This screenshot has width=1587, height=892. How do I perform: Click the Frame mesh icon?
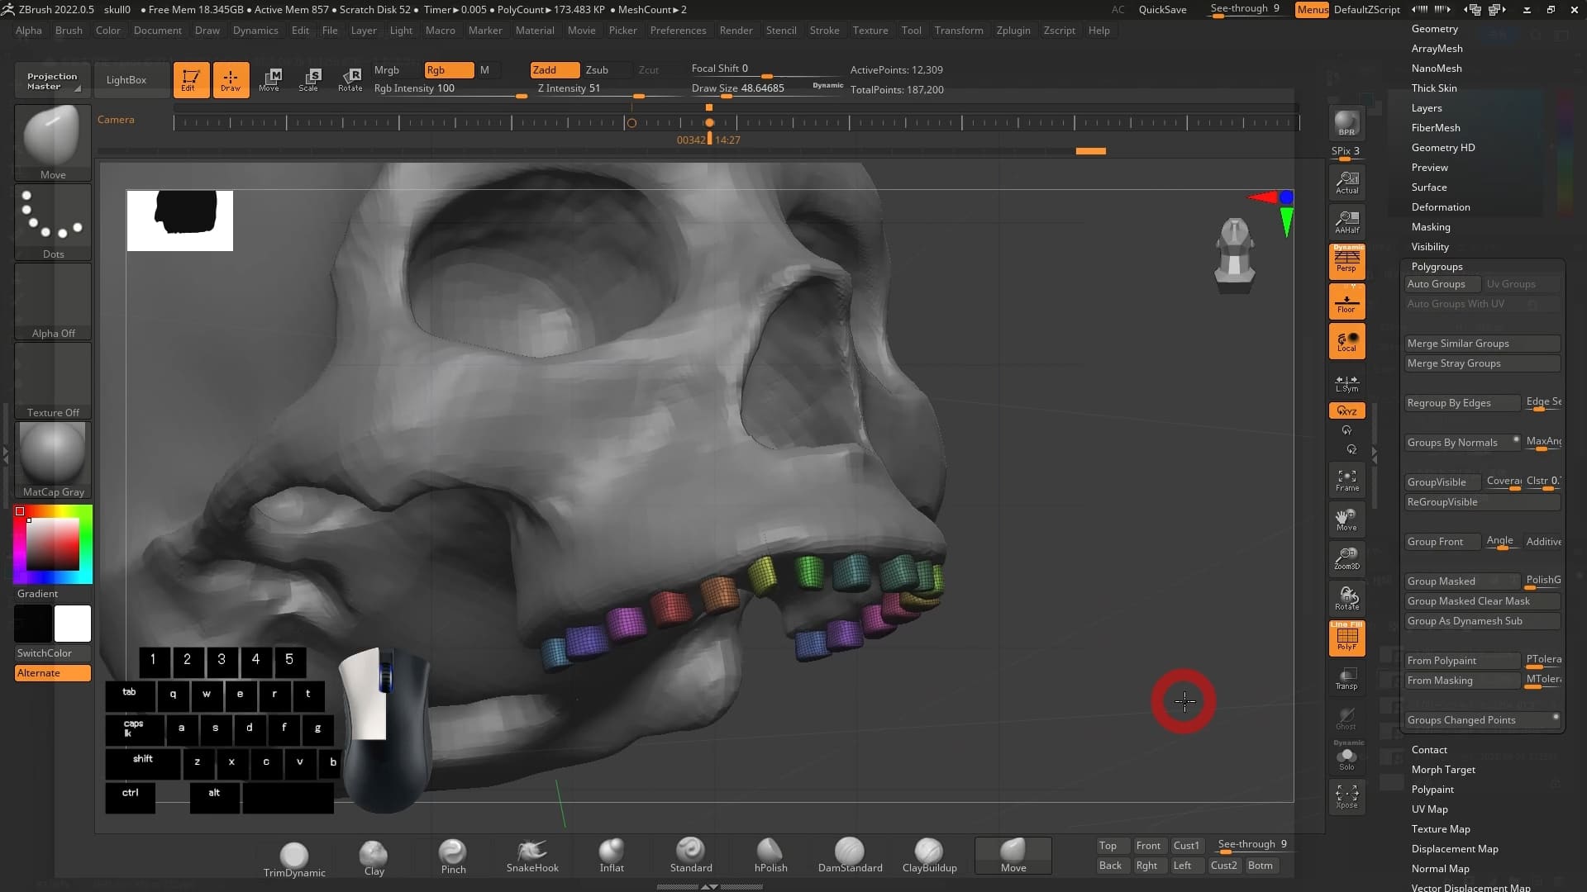tap(1346, 480)
